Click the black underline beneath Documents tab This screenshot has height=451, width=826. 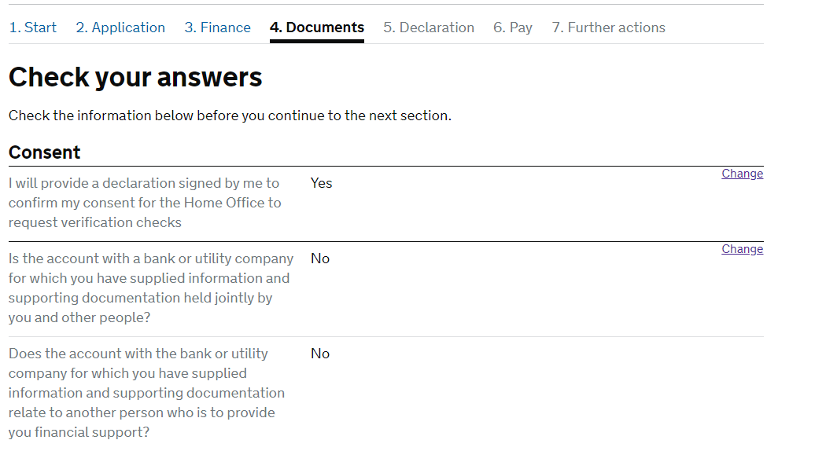point(317,41)
